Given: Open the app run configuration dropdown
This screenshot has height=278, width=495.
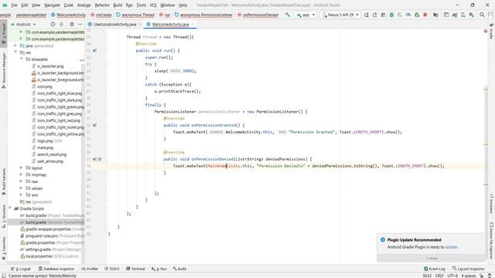Looking at the screenshot, I should point(306,15).
